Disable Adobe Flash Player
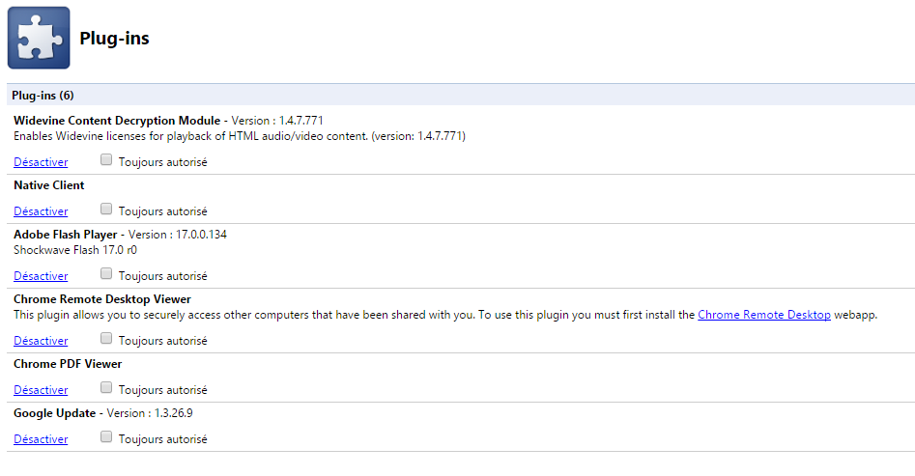The width and height of the screenshot is (915, 476). pos(41,276)
